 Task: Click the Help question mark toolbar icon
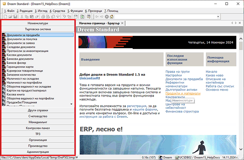pos(89,17)
